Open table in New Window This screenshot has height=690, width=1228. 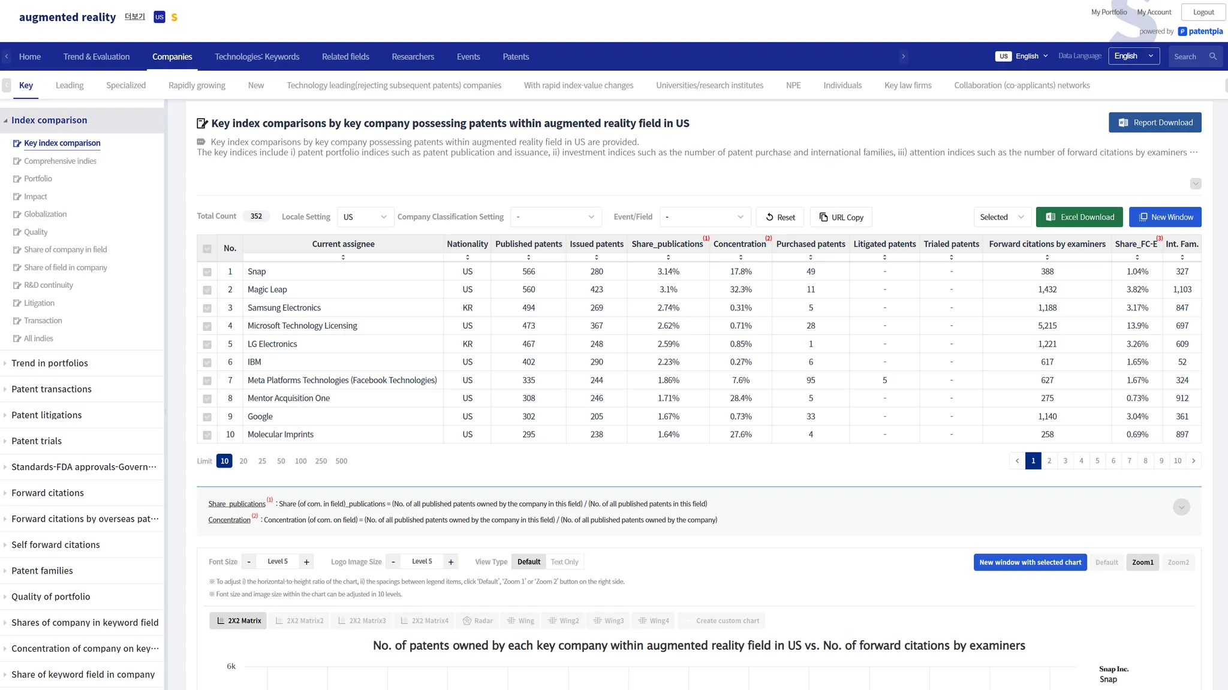pos(1164,217)
